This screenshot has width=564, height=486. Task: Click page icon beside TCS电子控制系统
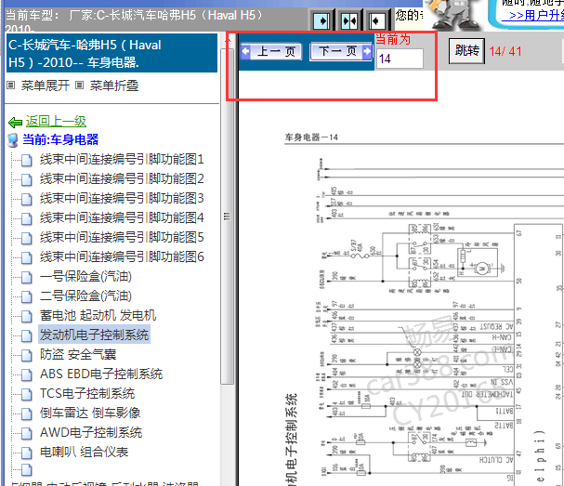coord(26,394)
